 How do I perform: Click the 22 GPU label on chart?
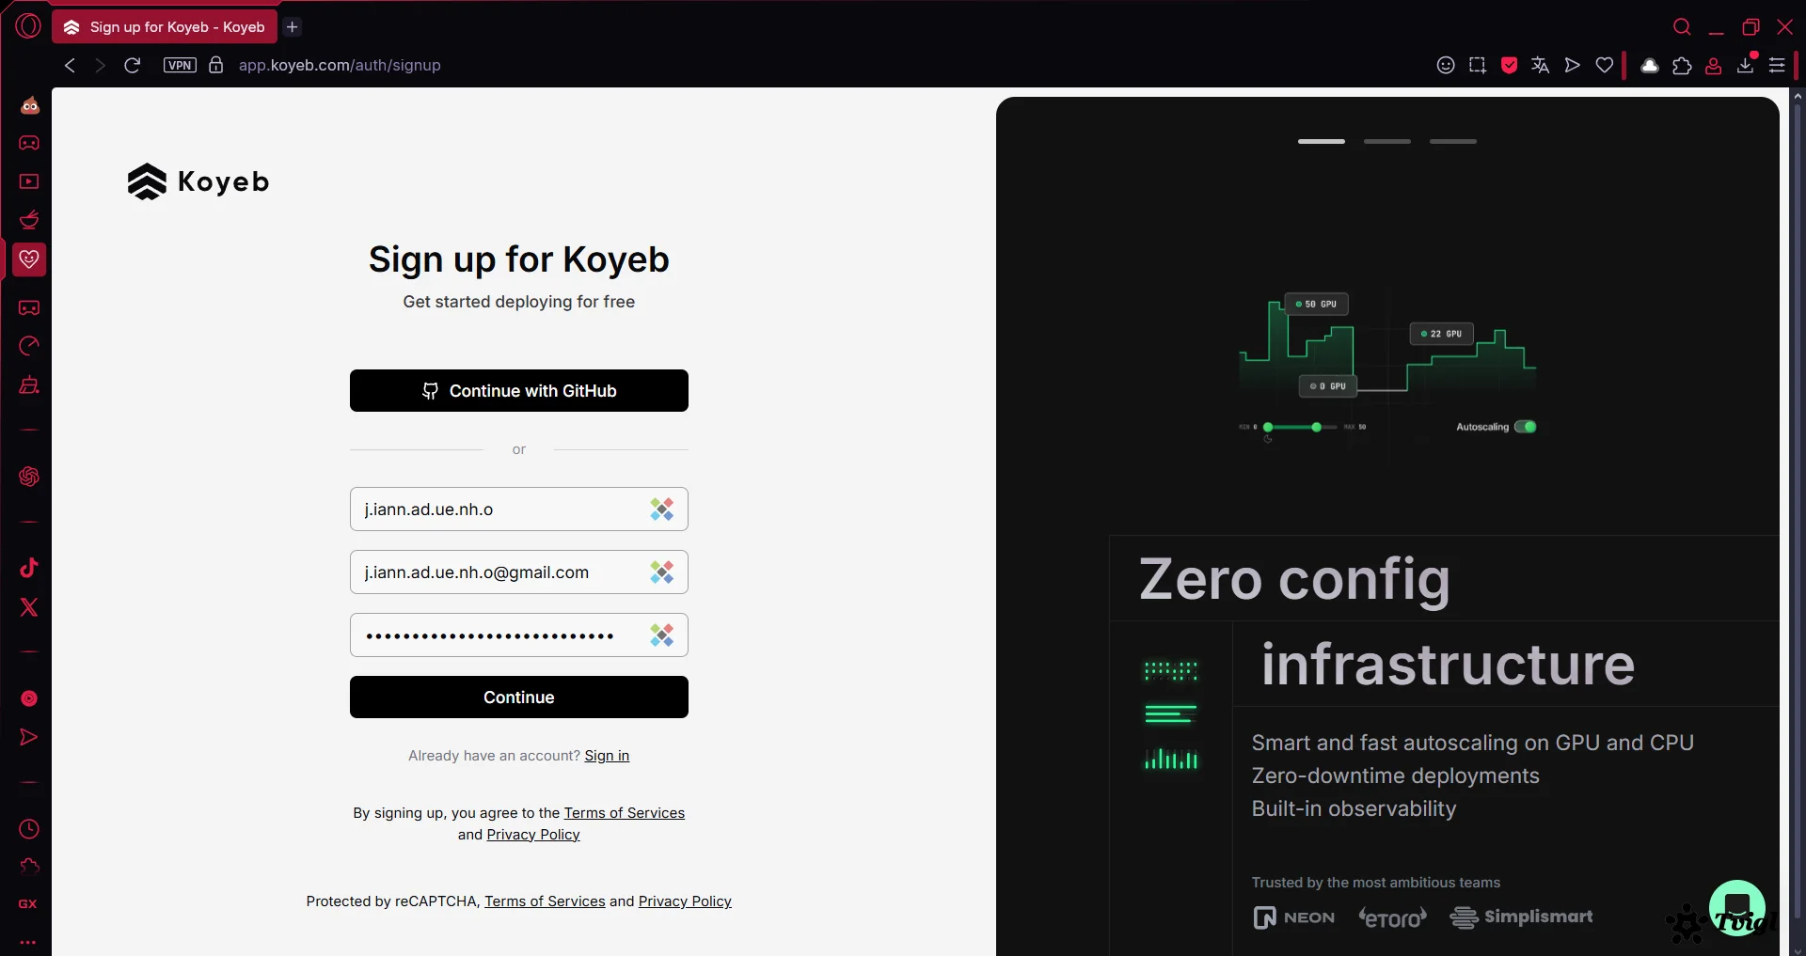coord(1441,334)
